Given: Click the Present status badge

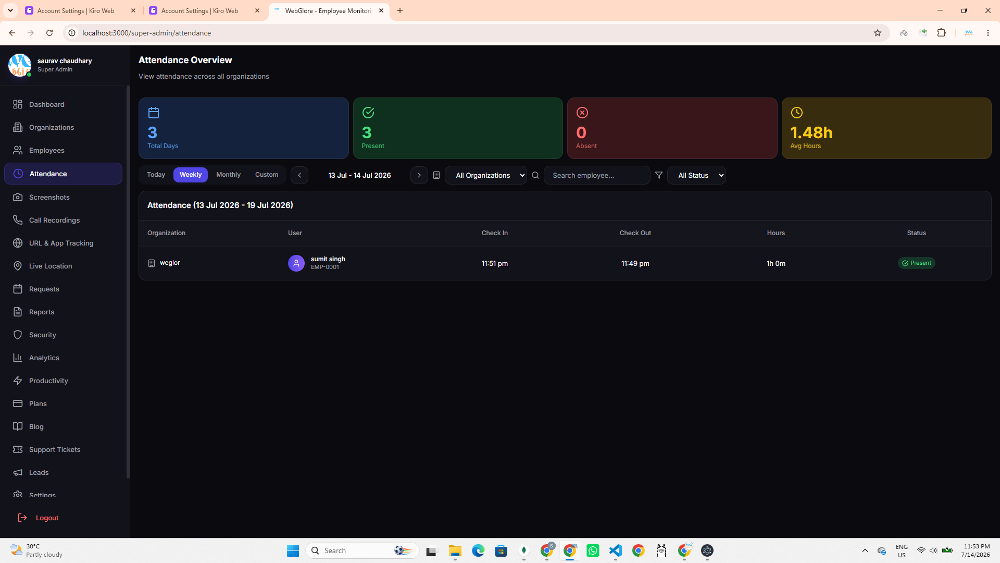Looking at the screenshot, I should 916,263.
